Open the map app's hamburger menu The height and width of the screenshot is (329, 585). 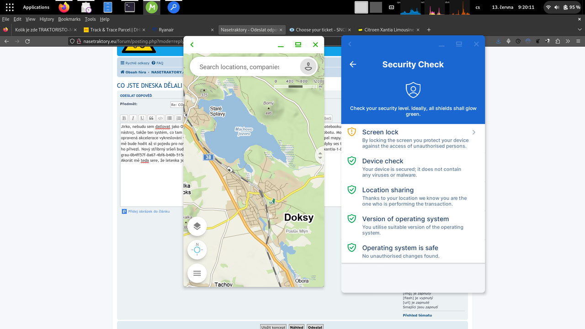[x=197, y=273]
